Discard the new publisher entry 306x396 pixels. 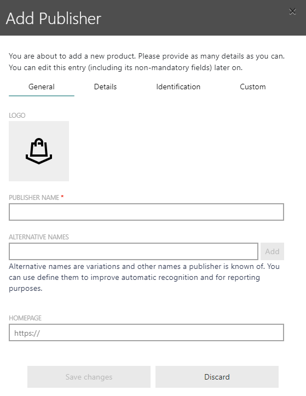pyautogui.click(x=217, y=377)
